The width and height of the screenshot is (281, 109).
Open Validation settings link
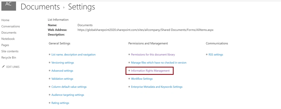pyautogui.click(x=62, y=79)
